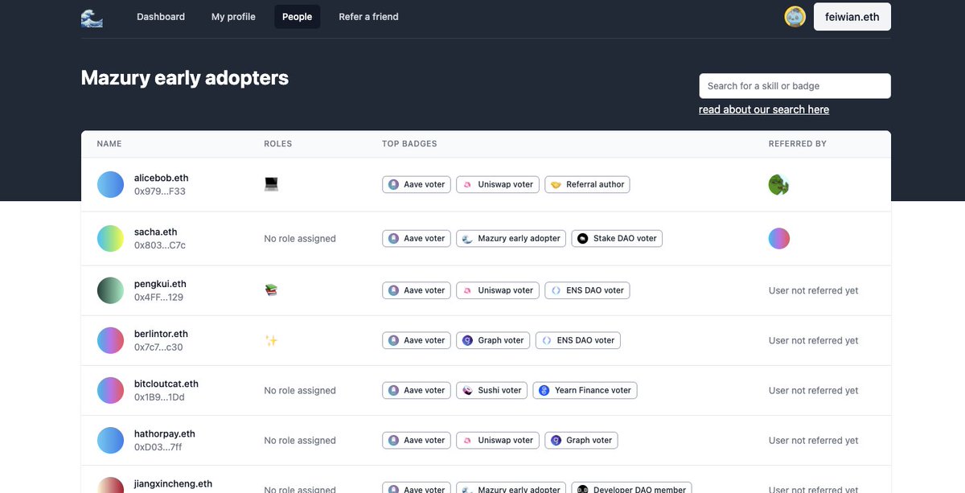Image resolution: width=965 pixels, height=493 pixels.
Task: Click Aave voter badge for alicebob.eth
Action: pyautogui.click(x=417, y=184)
